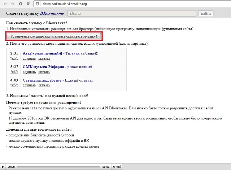The height and width of the screenshot is (170, 231).
Task: Click the Скачать музыку header title
Action: 22,13
